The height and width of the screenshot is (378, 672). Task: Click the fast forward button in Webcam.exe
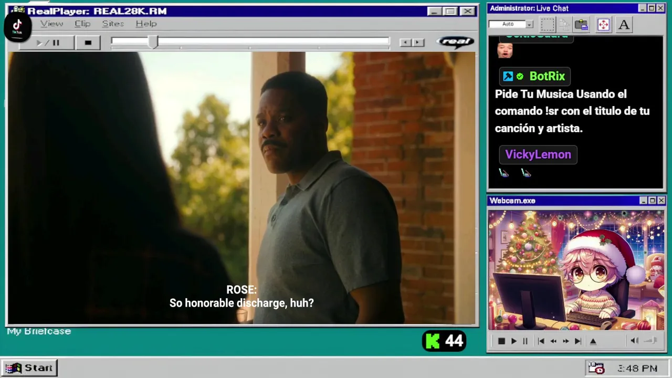click(565, 341)
